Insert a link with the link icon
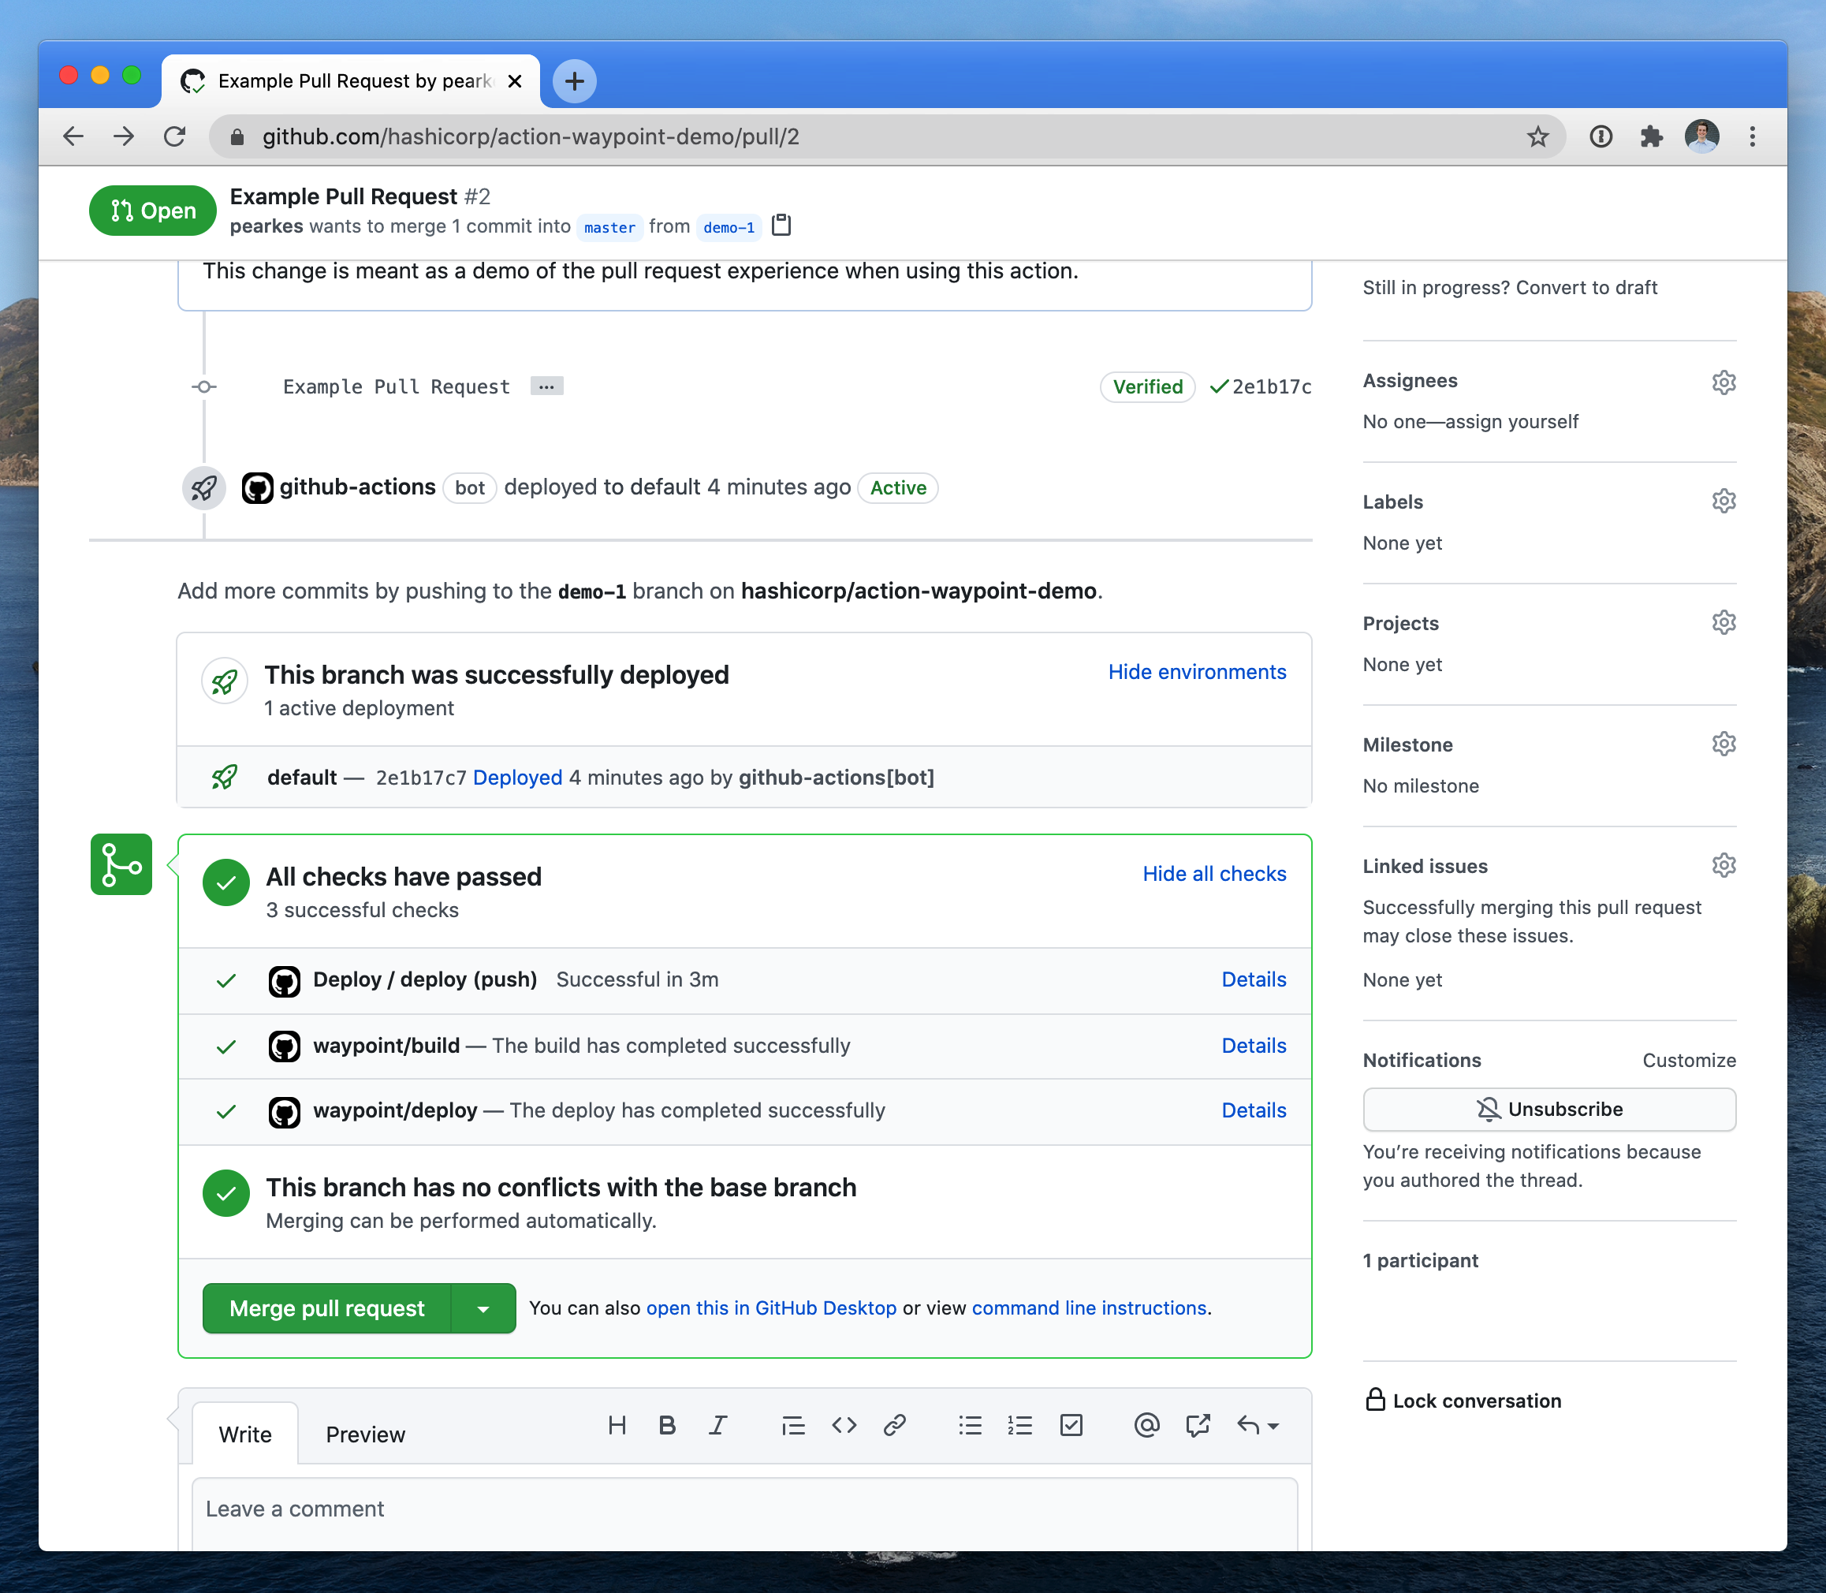The image size is (1826, 1593). click(x=894, y=1426)
